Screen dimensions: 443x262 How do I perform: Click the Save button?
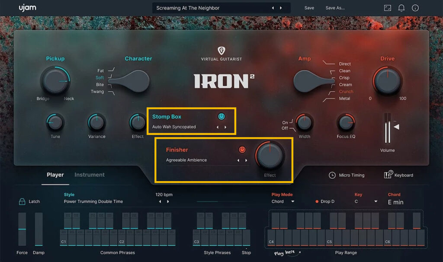click(x=309, y=8)
